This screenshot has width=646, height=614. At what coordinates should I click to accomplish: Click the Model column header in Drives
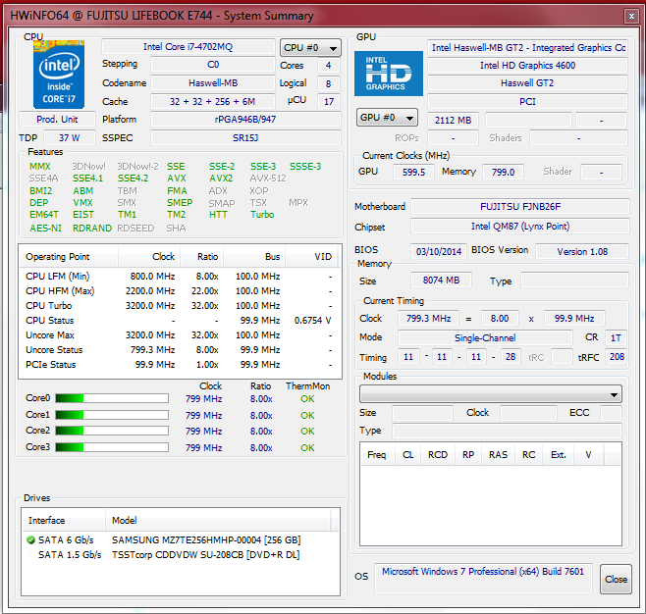pyautogui.click(x=218, y=521)
